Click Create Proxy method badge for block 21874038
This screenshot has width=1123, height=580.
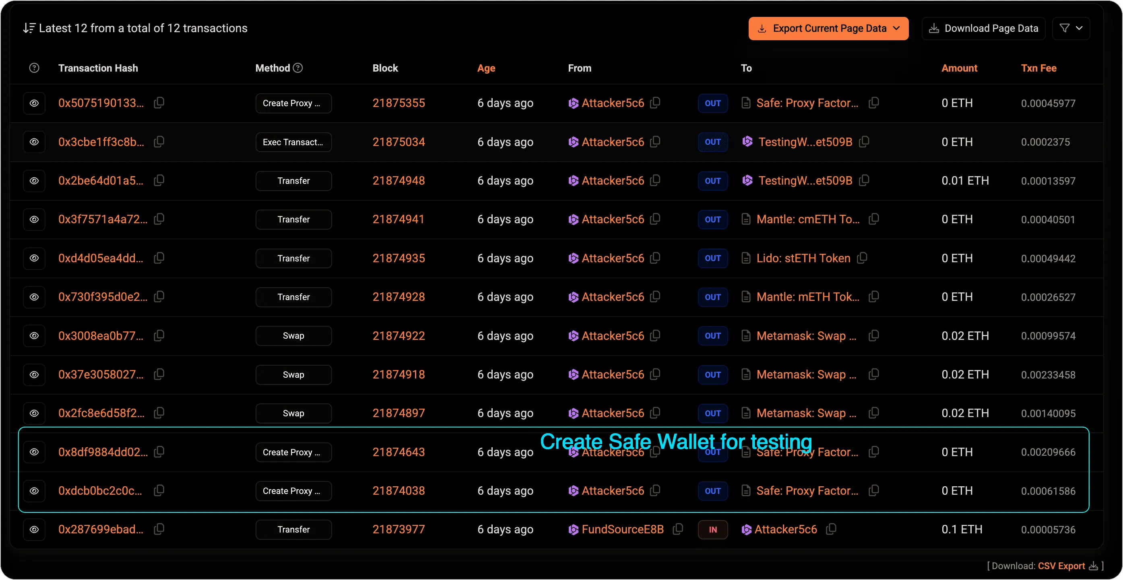click(x=293, y=491)
